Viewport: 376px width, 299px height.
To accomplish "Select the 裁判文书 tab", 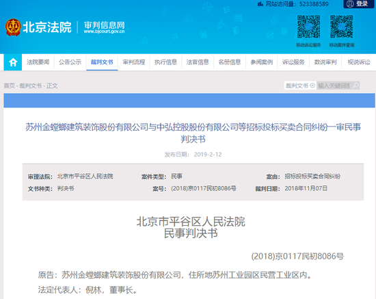I will [x=102, y=62].
